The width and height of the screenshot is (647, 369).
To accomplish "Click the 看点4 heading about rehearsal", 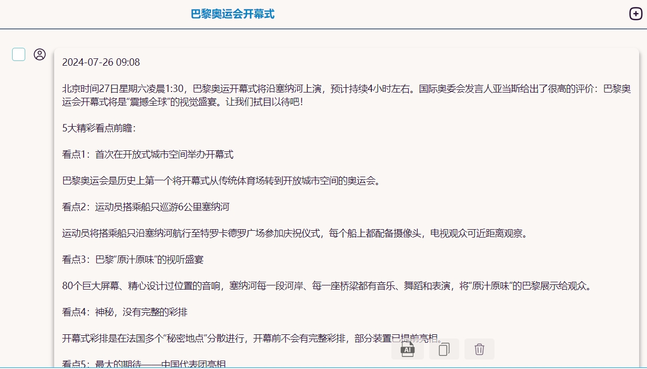I will (x=125, y=312).
